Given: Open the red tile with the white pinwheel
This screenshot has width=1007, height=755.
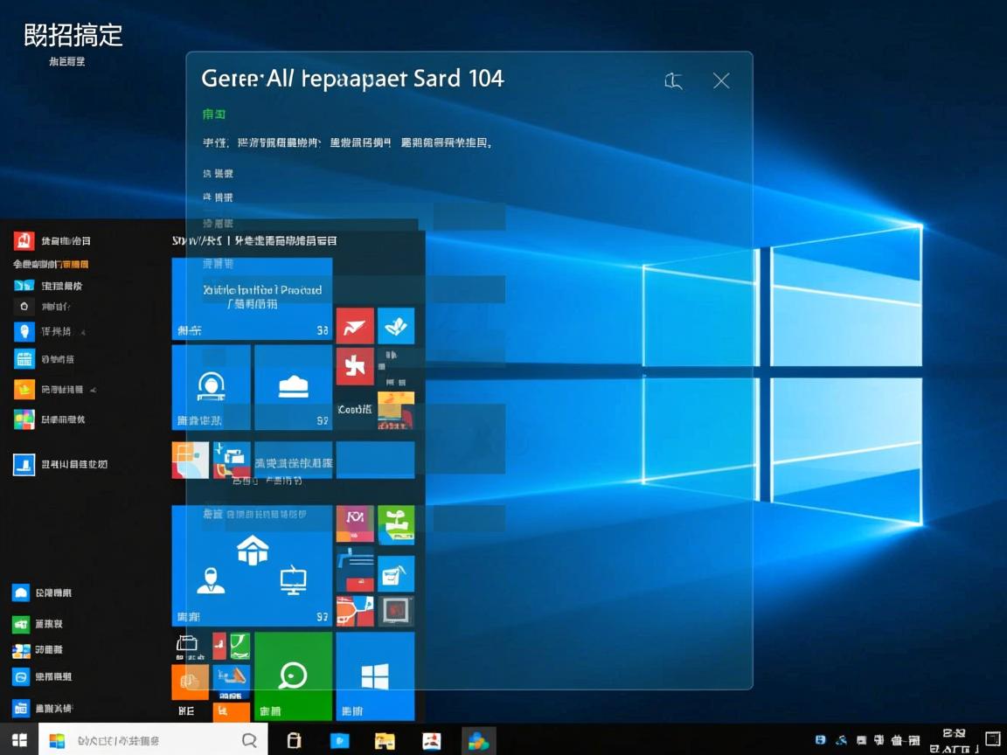Looking at the screenshot, I should pyautogui.click(x=354, y=366).
